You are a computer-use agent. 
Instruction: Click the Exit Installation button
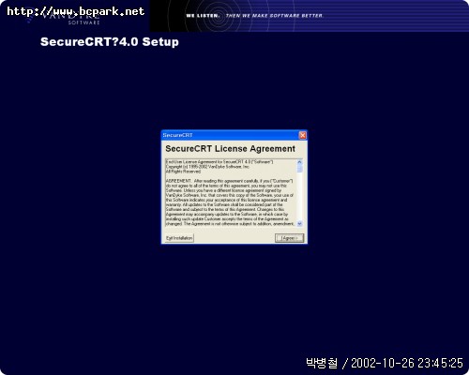[x=179, y=238]
